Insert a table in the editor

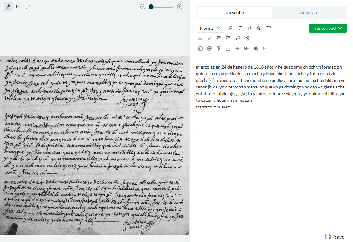(x=200, y=49)
